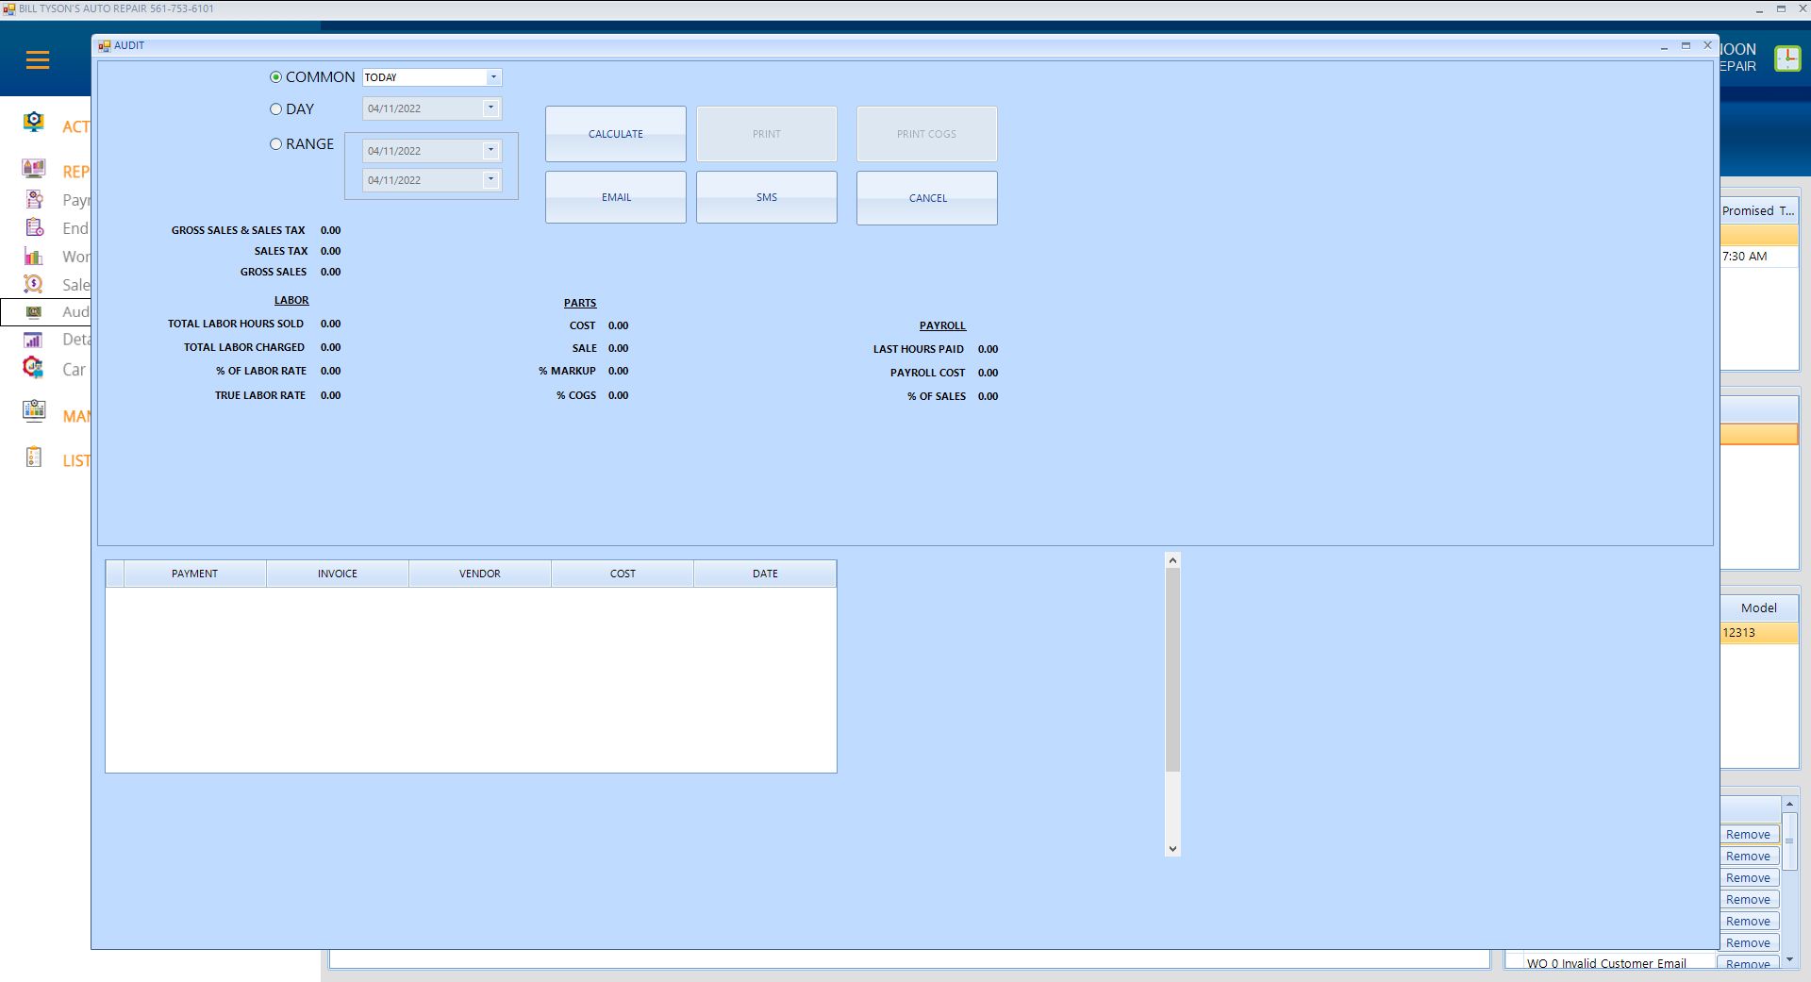Click the PAYMENT column header
This screenshot has width=1811, height=982.
tap(194, 574)
